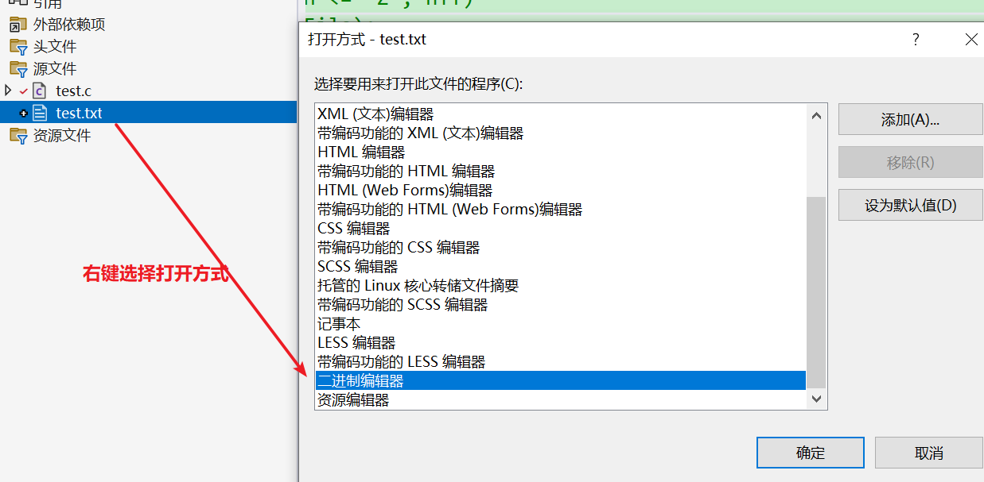Image resolution: width=984 pixels, height=482 pixels.
Task: Select 源文件 node in tree
Action: pyautogui.click(x=55, y=69)
